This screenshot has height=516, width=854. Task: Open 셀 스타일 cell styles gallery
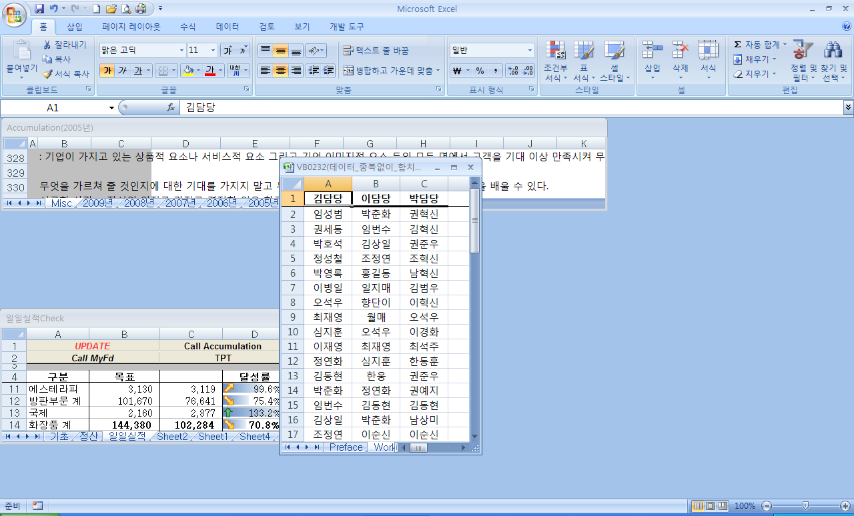pyautogui.click(x=614, y=61)
